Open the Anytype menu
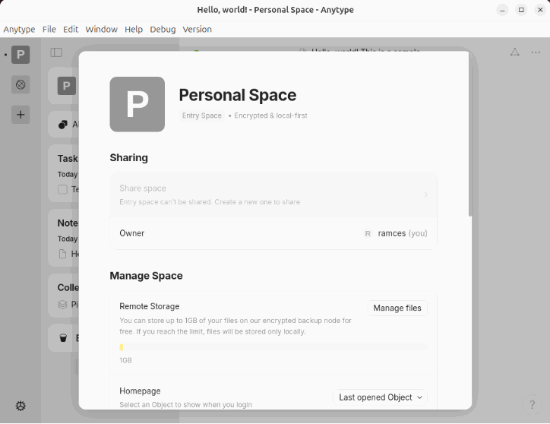 pos(19,29)
